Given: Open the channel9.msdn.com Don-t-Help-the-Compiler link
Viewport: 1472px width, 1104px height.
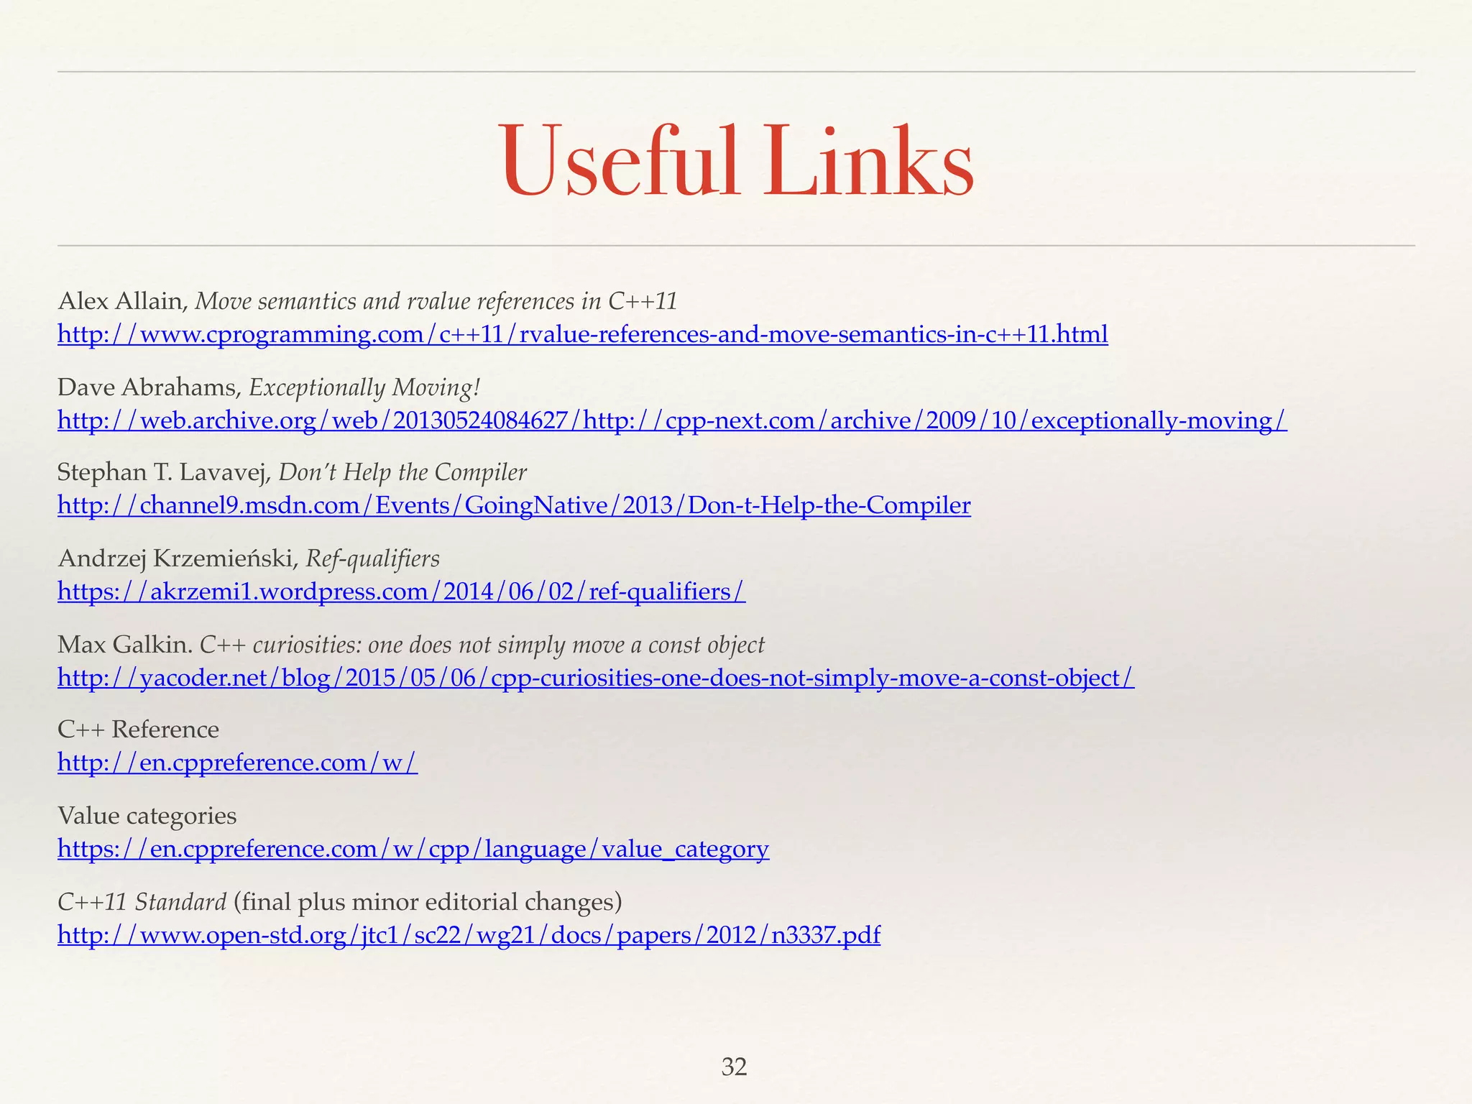Looking at the screenshot, I should tap(514, 506).
